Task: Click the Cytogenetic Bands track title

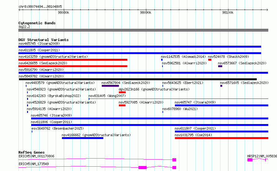Action: 37,23
